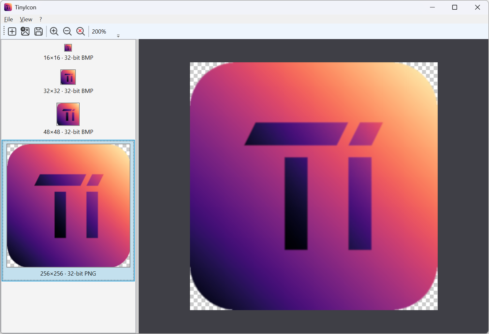Click the 16×16 · 32-bit BMP label

click(x=68, y=58)
